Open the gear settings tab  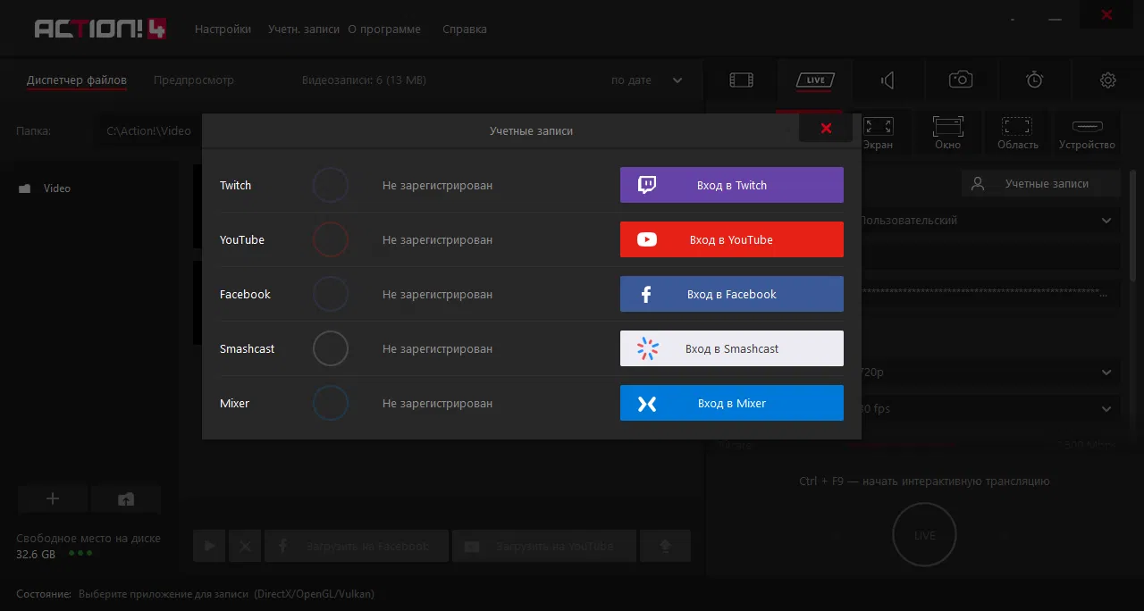(1107, 80)
